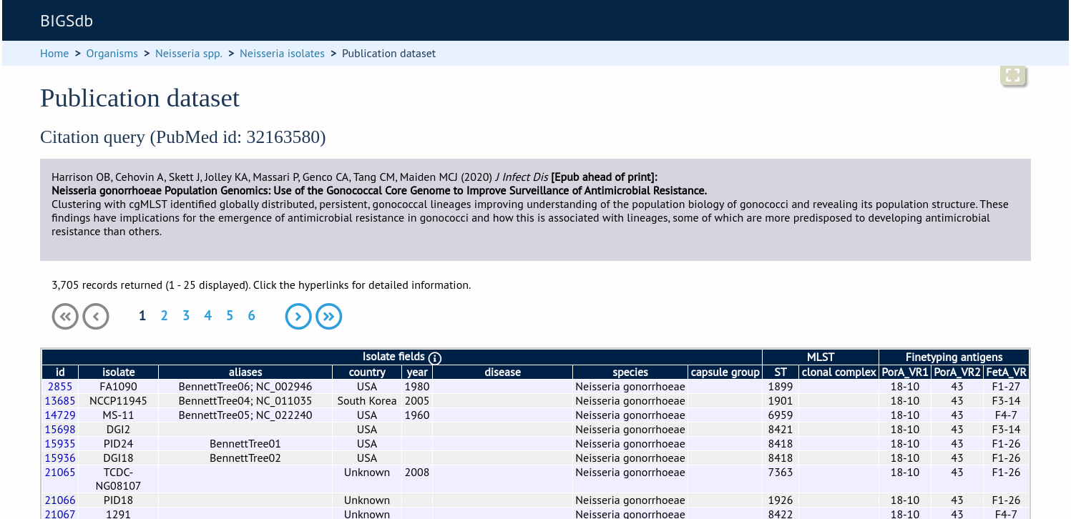
Task: Click alias BennettTree01
Action: [x=245, y=444]
